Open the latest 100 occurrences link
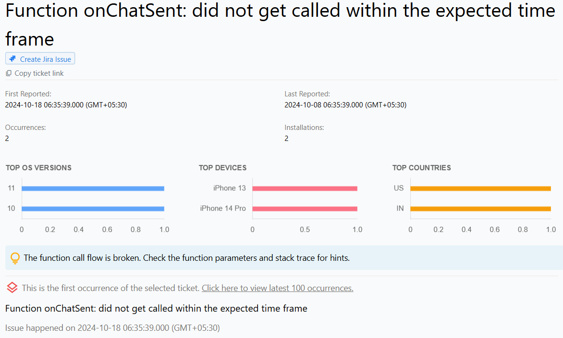The image size is (563, 338). pos(277,288)
